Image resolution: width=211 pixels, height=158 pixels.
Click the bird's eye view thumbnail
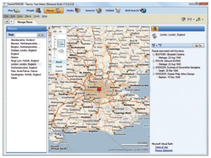click(x=61, y=51)
